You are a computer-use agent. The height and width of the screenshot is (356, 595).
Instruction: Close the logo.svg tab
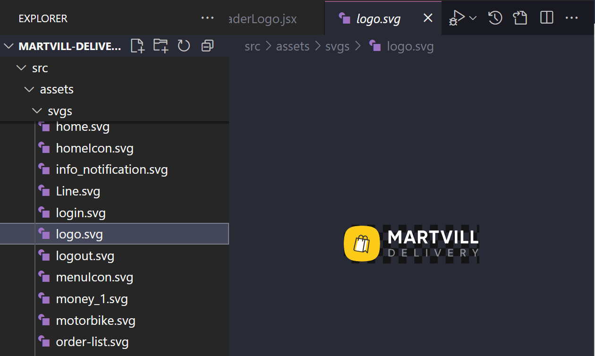428,18
